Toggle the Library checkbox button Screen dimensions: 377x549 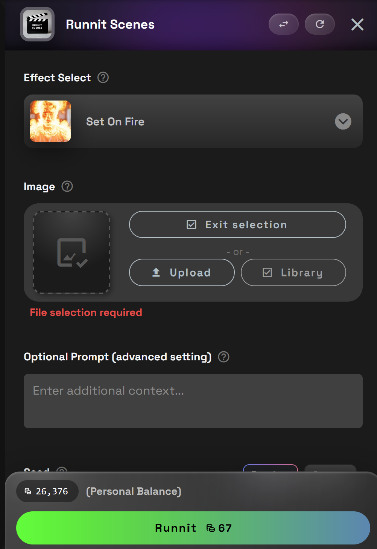click(x=293, y=272)
